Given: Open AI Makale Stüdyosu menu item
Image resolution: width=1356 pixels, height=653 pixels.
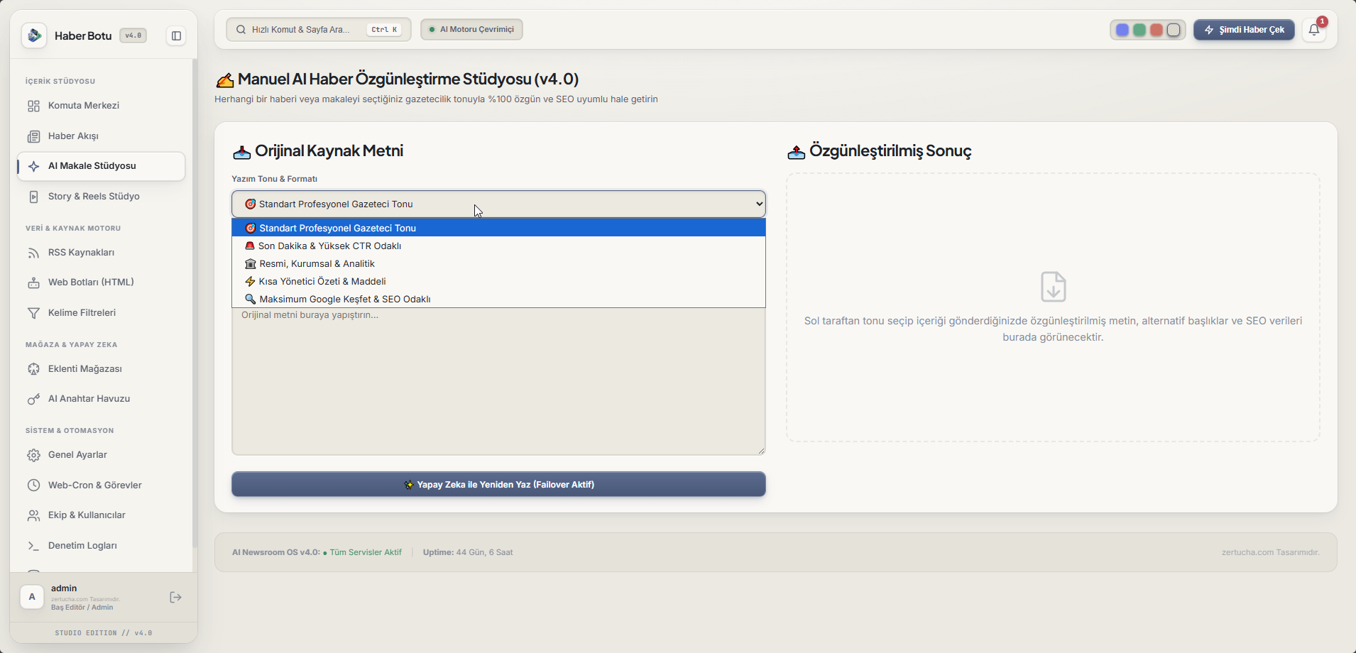Looking at the screenshot, I should click(101, 166).
